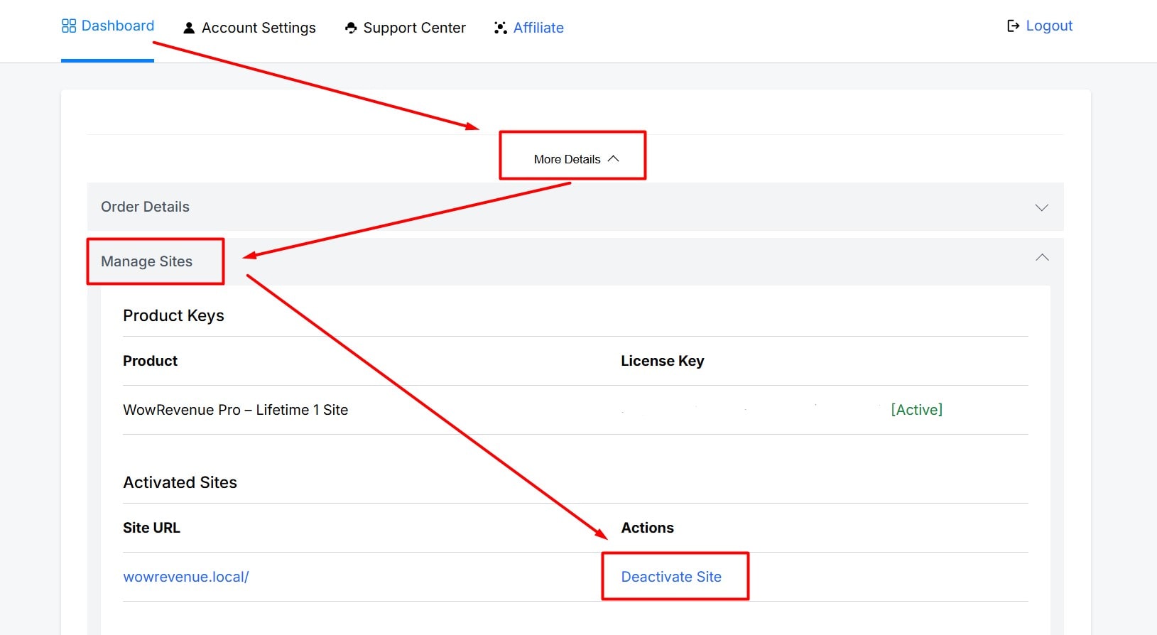Viewport: 1157px width, 635px height.
Task: Go to Account Settings
Action: pyautogui.click(x=249, y=28)
